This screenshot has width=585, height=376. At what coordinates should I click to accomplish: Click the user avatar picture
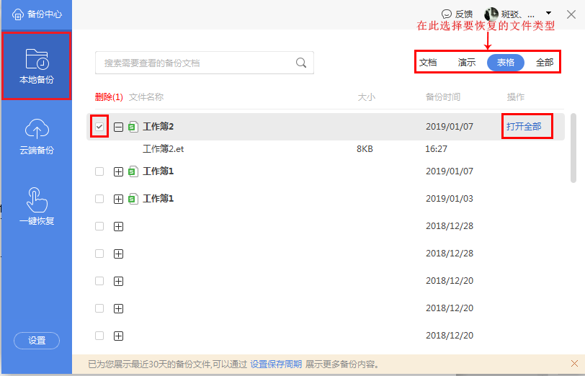[x=491, y=14]
